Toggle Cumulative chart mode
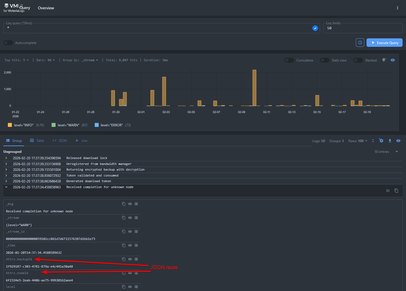Screen dimensions: 406x291 coord(289,60)
